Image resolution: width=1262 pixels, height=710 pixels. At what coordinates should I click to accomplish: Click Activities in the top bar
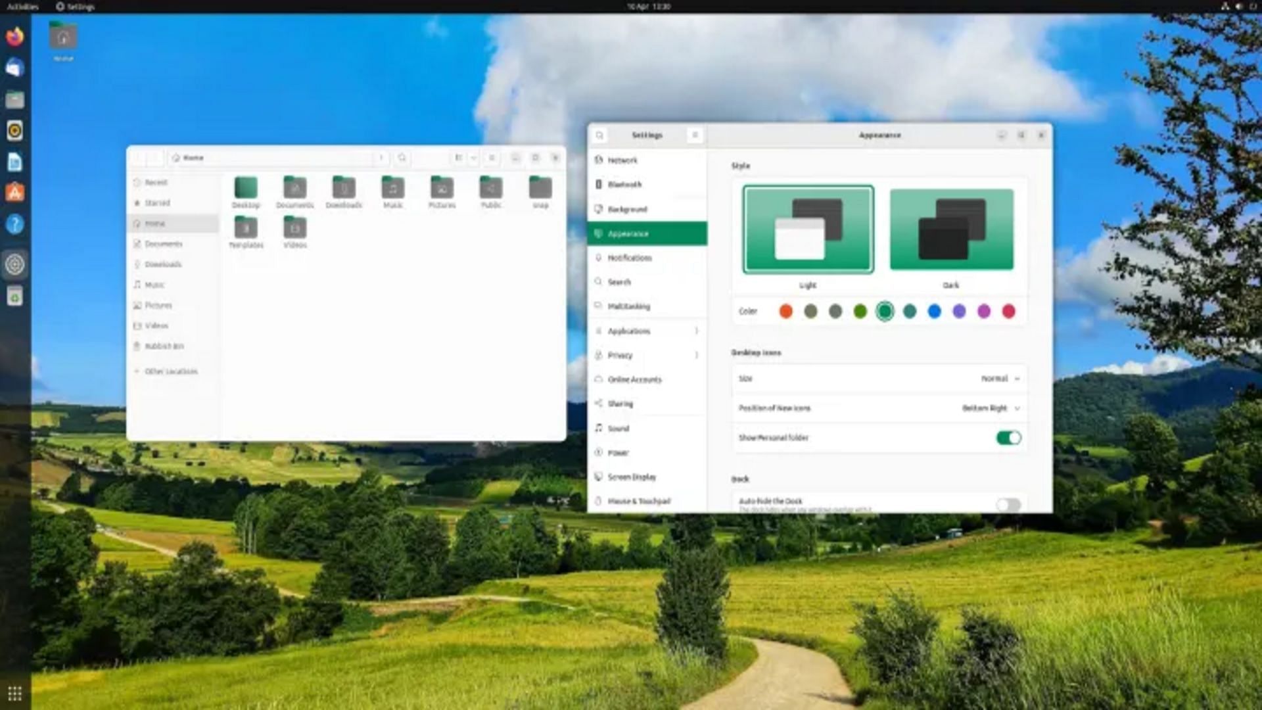[22, 7]
